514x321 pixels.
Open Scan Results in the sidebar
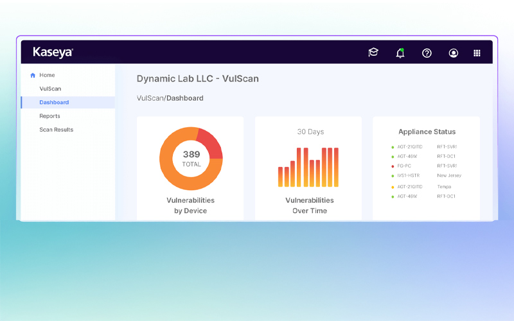pyautogui.click(x=56, y=130)
